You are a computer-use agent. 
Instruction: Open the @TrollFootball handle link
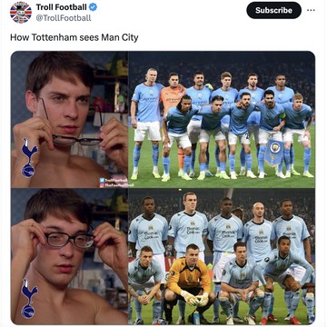[64, 18]
